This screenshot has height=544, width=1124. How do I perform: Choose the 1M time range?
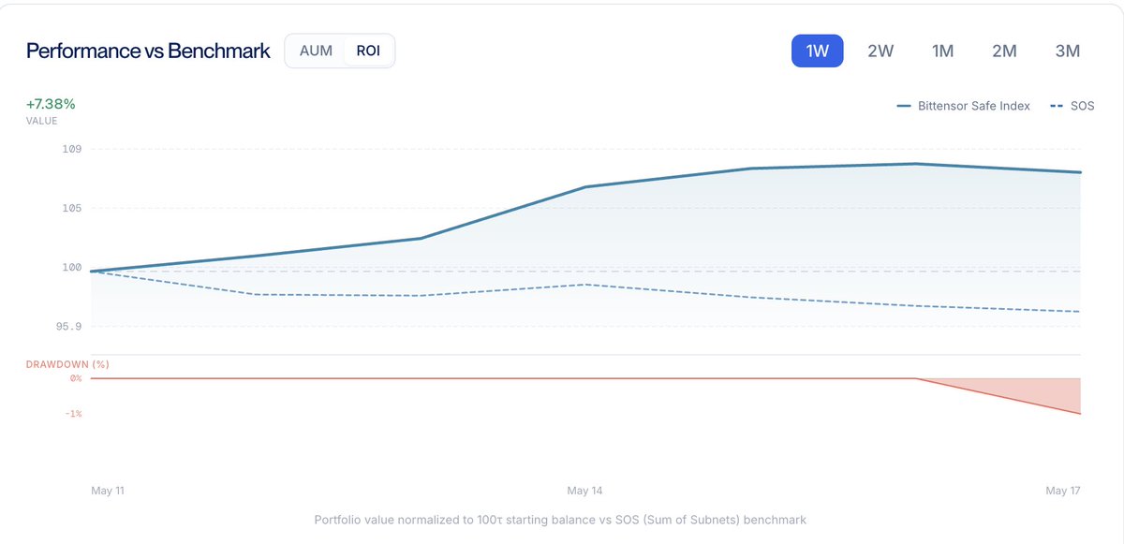pos(942,51)
